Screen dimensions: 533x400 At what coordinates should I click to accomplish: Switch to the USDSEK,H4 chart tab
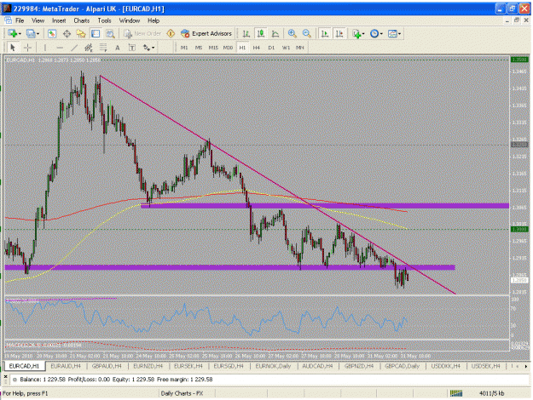click(486, 366)
